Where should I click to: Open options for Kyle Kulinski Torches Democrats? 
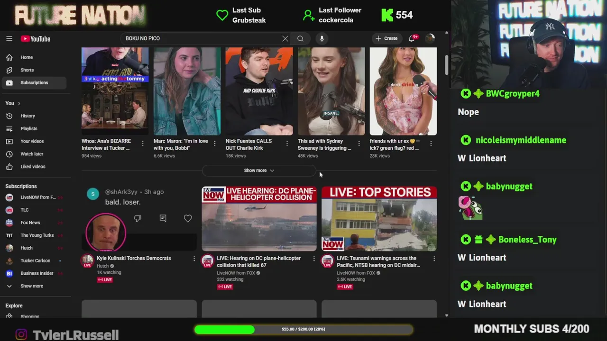coord(194,259)
